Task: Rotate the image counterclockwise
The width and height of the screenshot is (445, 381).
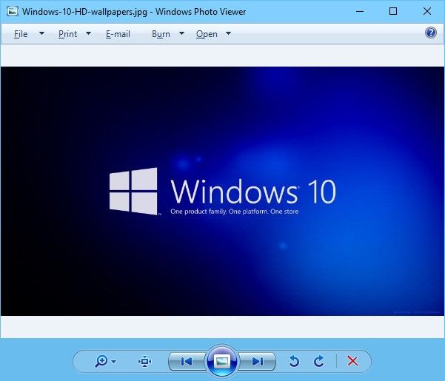Action: coord(294,361)
